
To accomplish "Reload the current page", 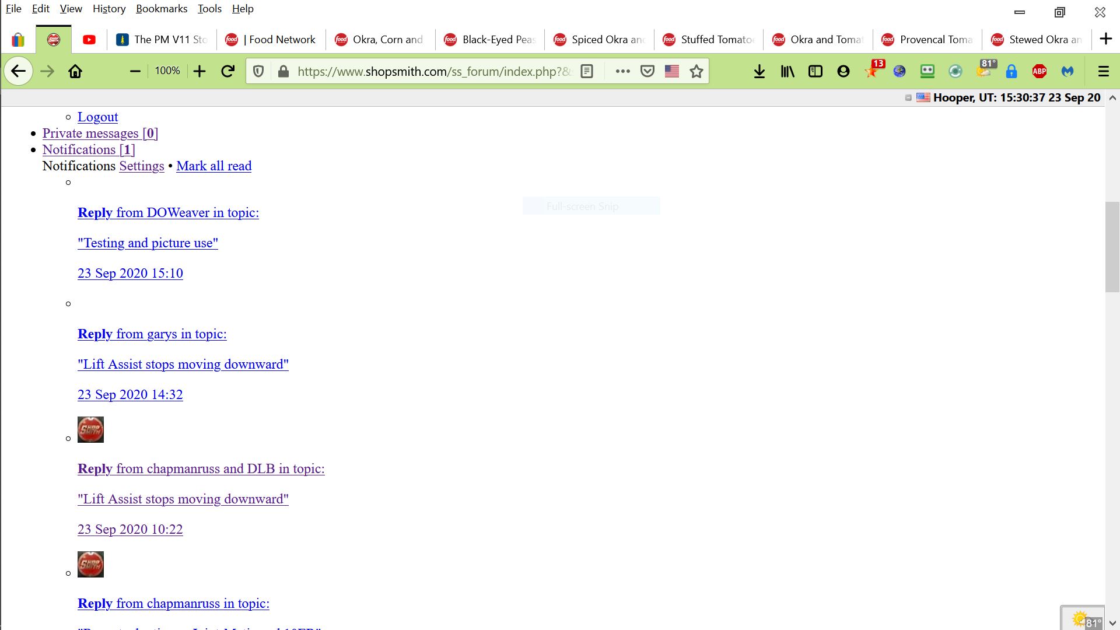I will click(x=228, y=71).
